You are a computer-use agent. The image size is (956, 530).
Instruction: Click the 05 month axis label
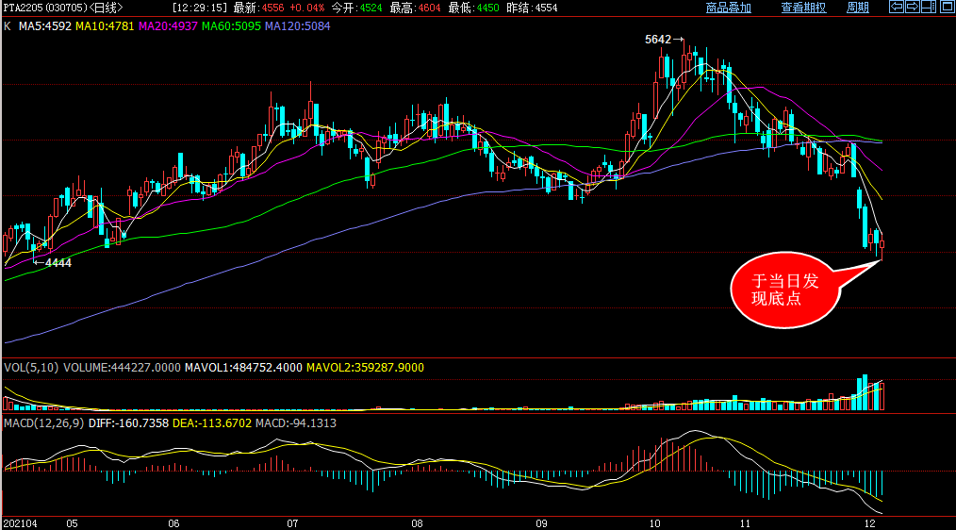pos(72,524)
